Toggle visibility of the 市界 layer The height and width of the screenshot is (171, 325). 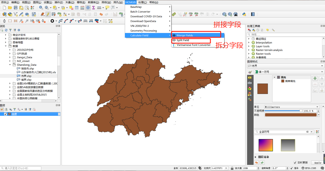click(6, 114)
